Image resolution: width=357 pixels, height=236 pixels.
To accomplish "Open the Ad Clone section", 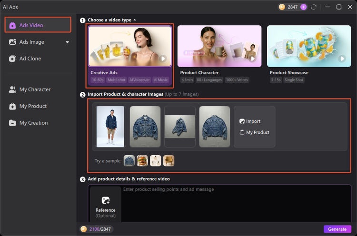I will click(x=38, y=59).
